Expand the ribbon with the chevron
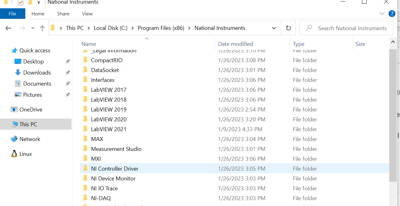The height and width of the screenshot is (206, 400). tap(382, 14)
